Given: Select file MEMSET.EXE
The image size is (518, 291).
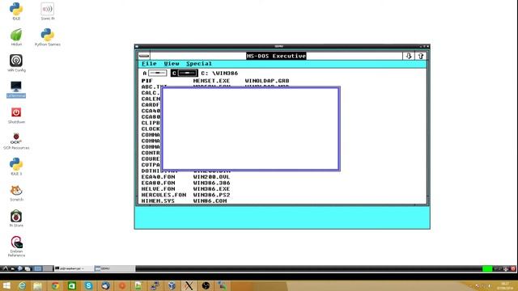Looking at the screenshot, I should click(211, 81).
